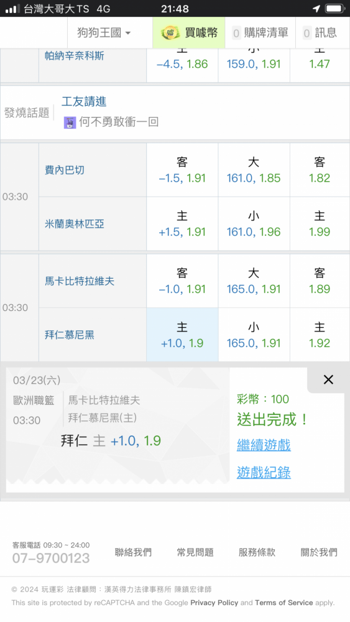Click the 繼續遊戲 link

tap(264, 445)
